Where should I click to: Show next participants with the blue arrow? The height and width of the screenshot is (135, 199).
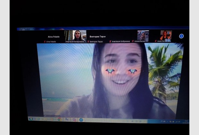(181, 36)
